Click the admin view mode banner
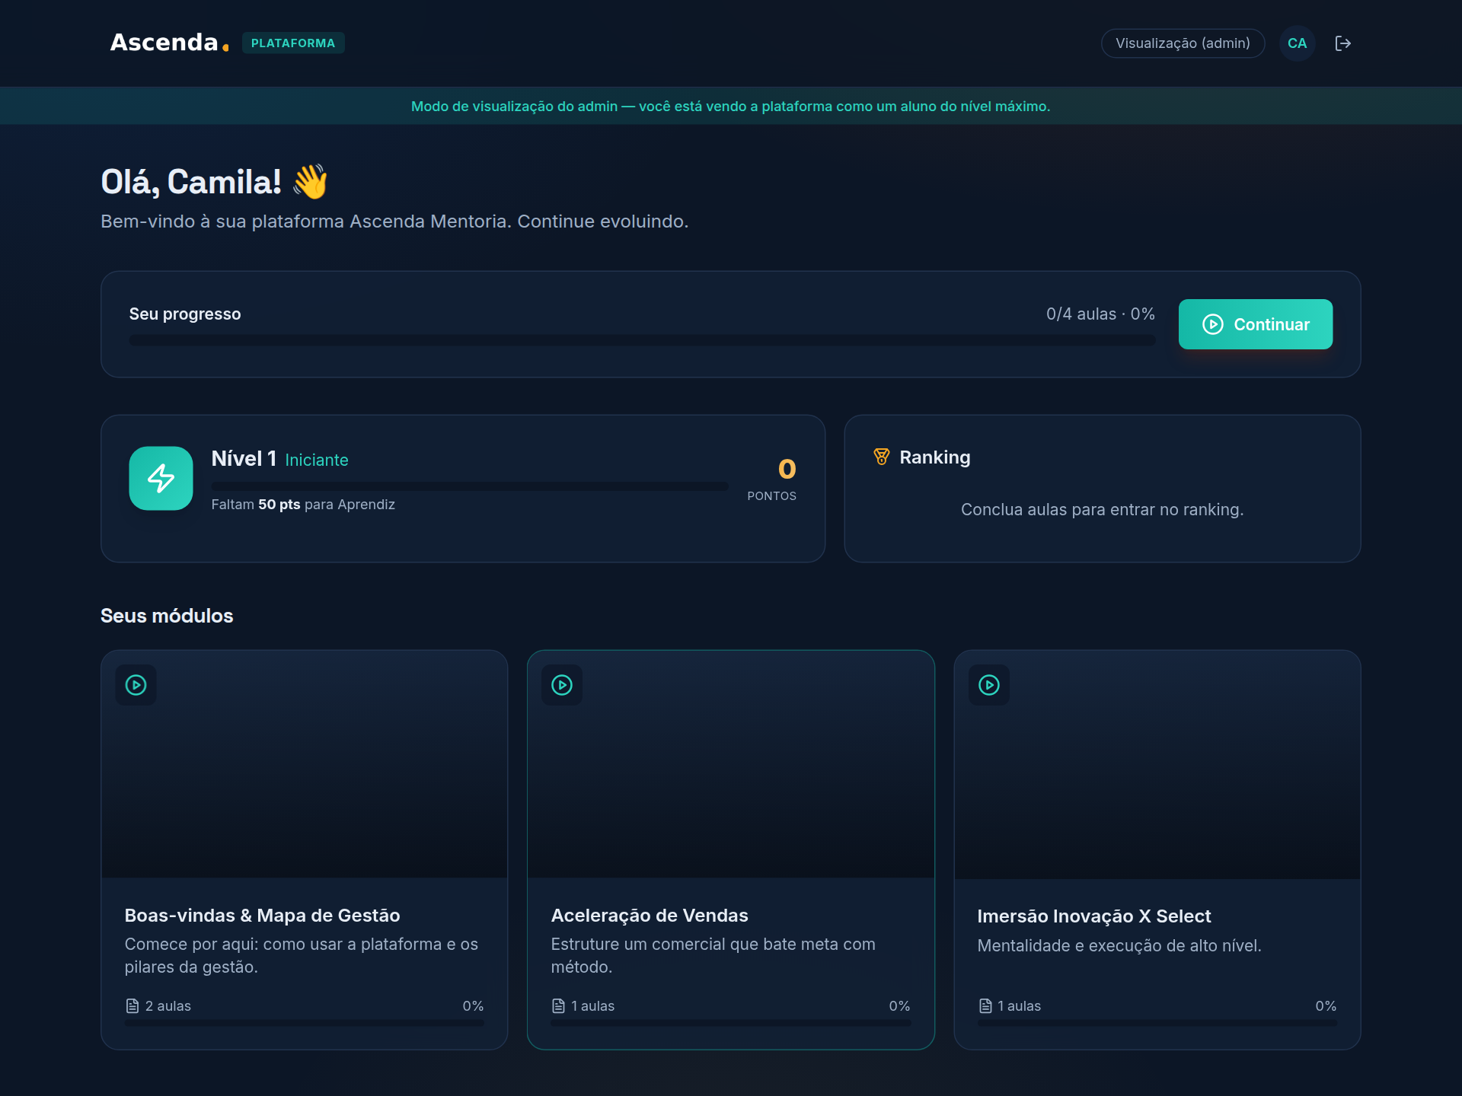The image size is (1462, 1096). pyautogui.click(x=731, y=106)
